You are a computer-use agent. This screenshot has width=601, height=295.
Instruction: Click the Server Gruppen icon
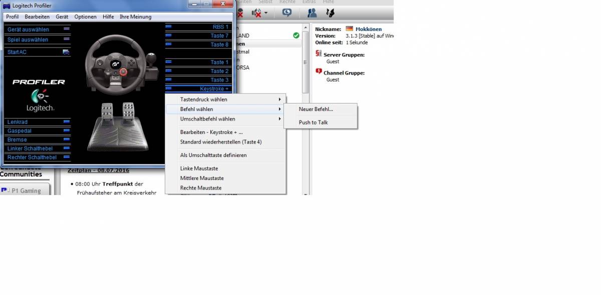319,54
